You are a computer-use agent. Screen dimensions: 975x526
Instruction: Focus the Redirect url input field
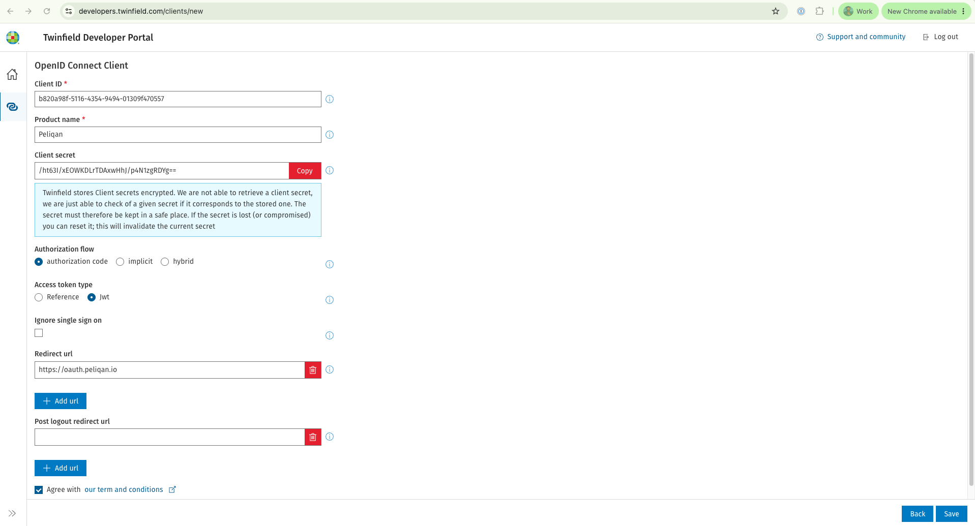169,370
